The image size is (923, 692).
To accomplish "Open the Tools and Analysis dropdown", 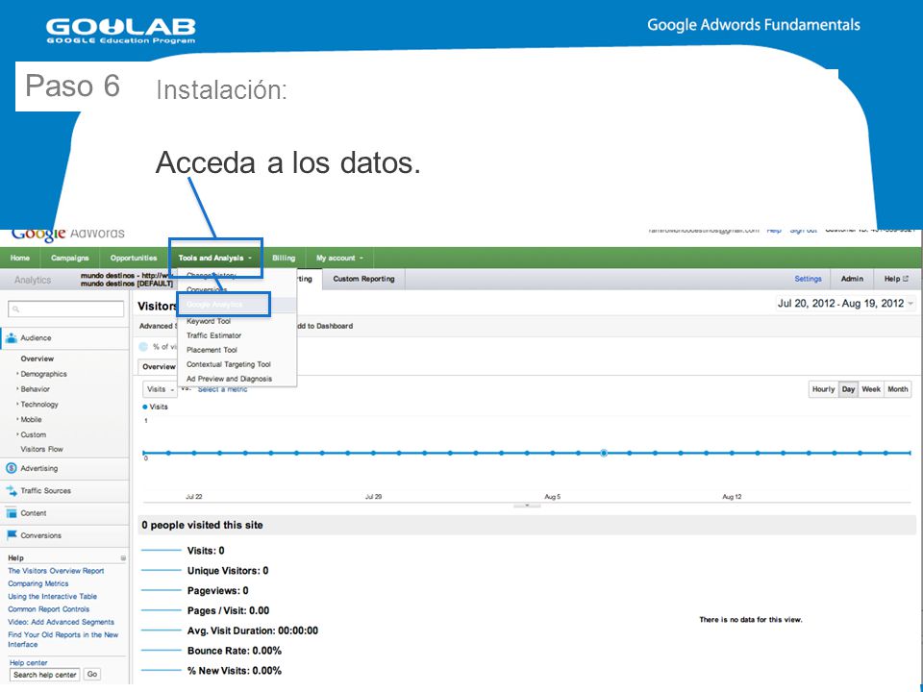I will (214, 258).
